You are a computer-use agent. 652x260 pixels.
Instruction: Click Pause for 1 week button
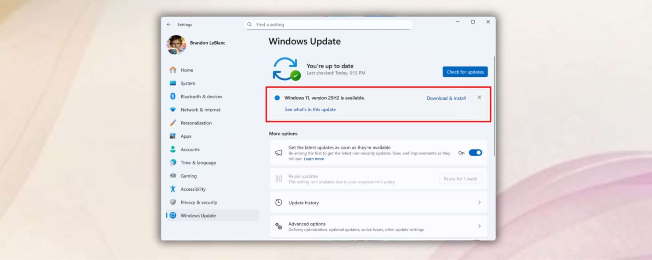tap(460, 179)
